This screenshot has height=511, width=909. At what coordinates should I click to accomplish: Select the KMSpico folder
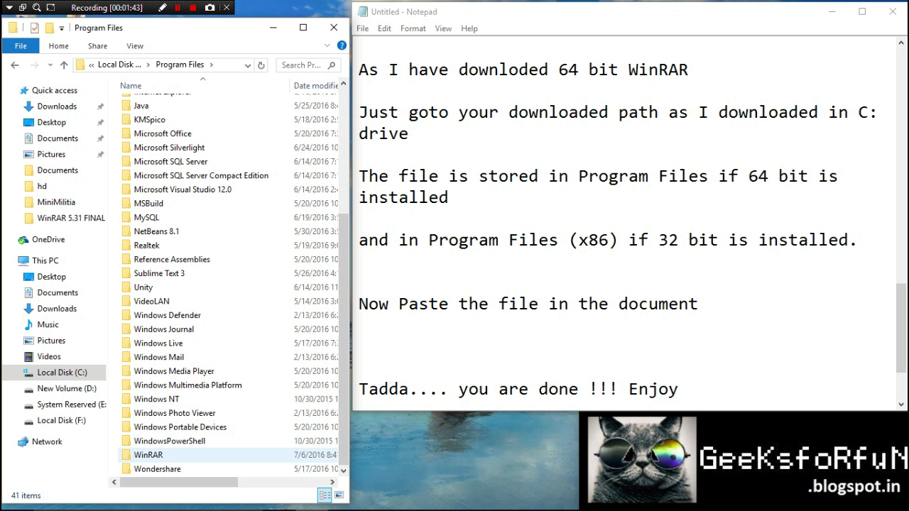tap(149, 119)
